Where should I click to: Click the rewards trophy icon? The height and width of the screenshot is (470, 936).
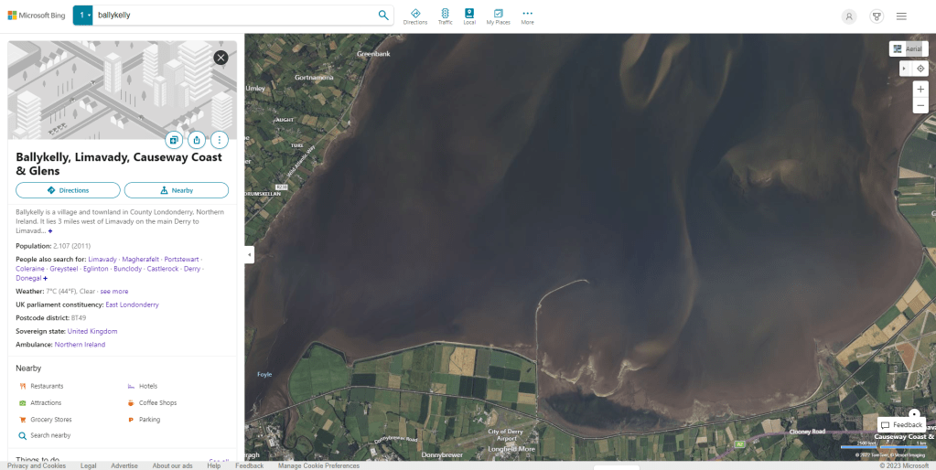tap(876, 16)
